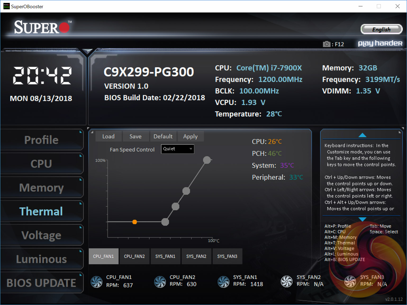Select the Thermal section
407x305 pixels.
point(42,211)
